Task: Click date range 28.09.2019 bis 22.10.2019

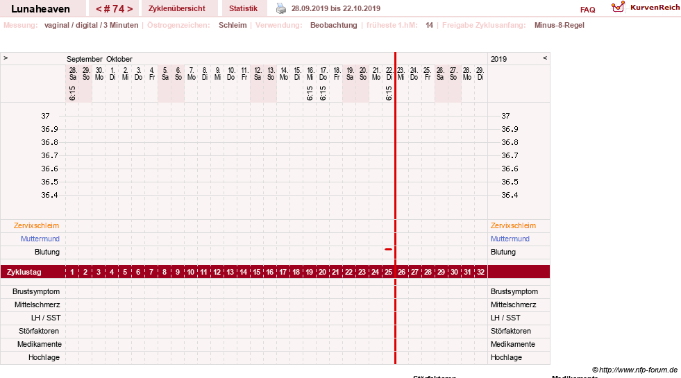Action: 336,8
